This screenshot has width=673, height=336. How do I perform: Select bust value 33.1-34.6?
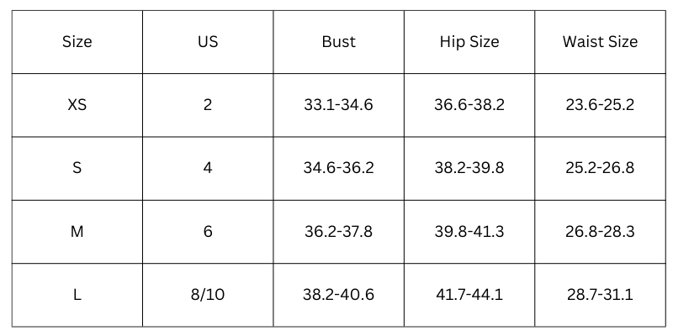338,105
